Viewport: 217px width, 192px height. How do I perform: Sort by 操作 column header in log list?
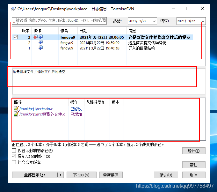(45, 31)
